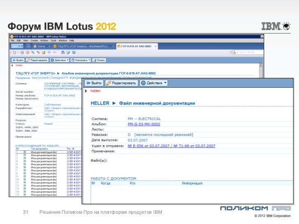
Task: Click Выйти in the back window action bar
Action: [18, 60]
